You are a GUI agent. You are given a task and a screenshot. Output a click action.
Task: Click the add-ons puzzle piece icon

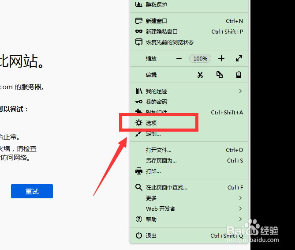click(x=139, y=111)
